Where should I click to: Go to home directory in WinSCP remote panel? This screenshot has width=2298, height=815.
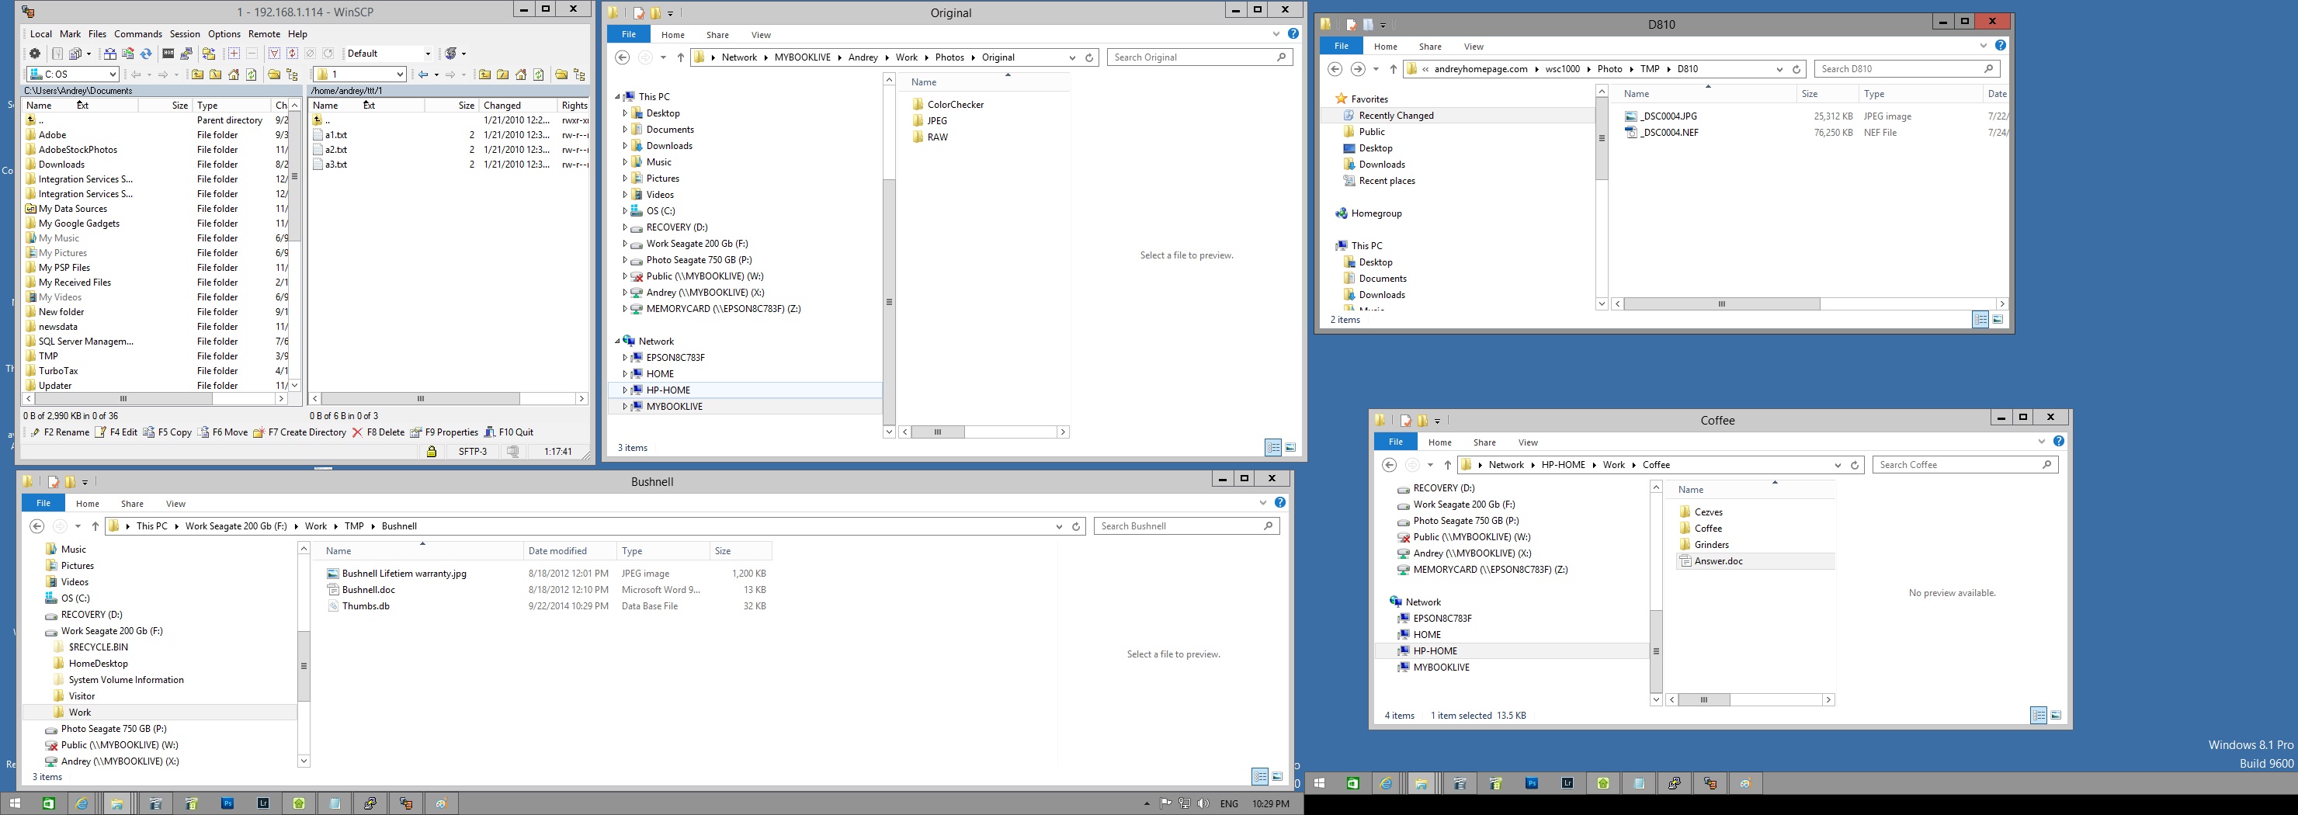click(521, 75)
